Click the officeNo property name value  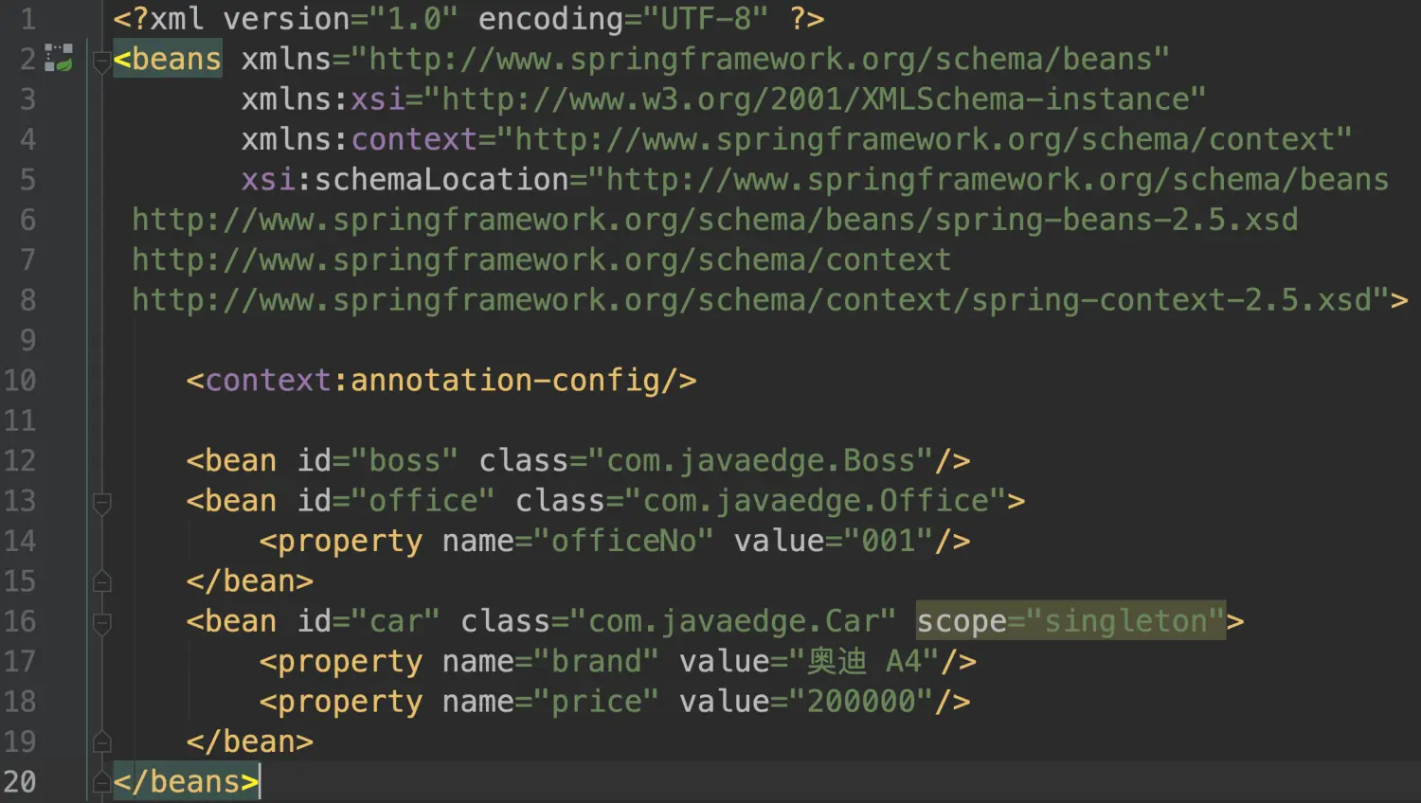(x=622, y=542)
